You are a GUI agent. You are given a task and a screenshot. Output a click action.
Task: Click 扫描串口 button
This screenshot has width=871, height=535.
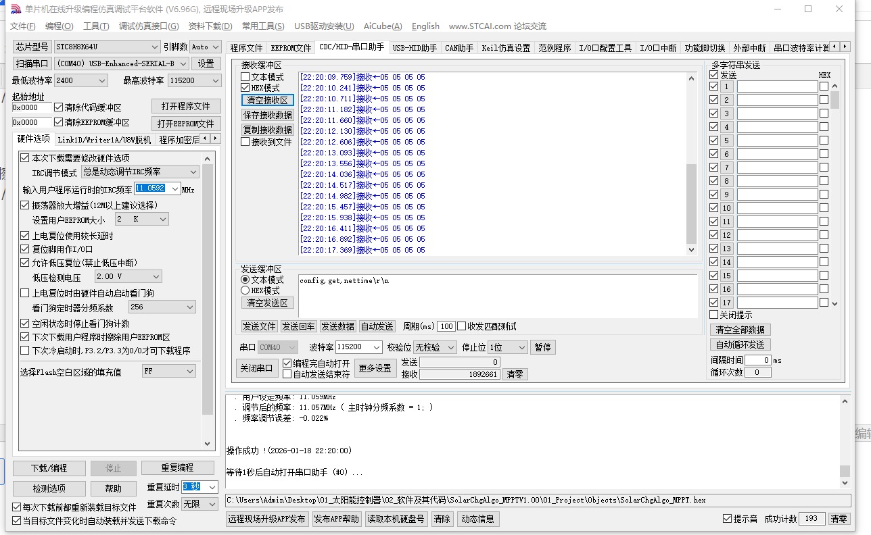(32, 63)
